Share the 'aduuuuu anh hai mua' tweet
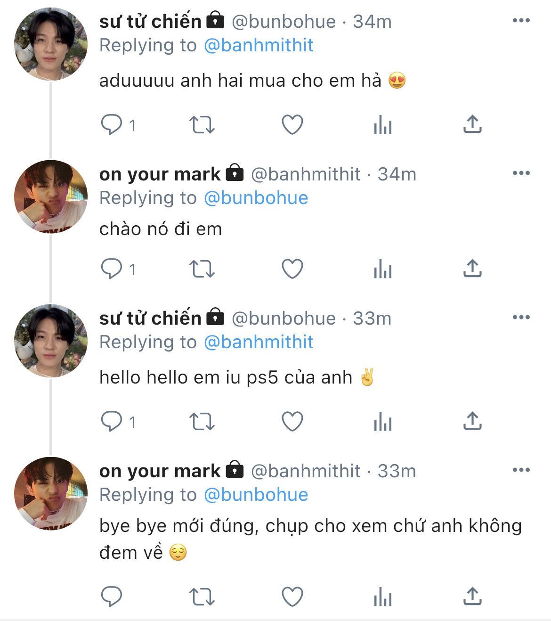 tap(472, 124)
